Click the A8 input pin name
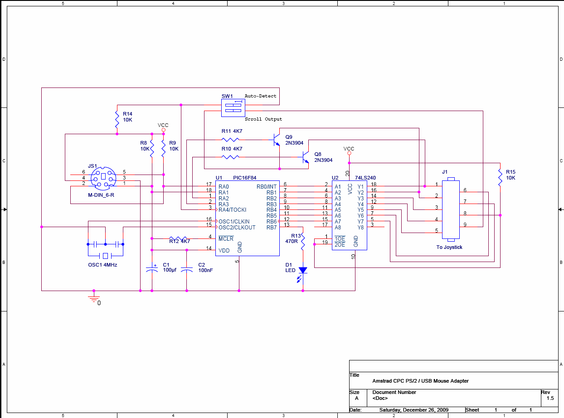The height and width of the screenshot is (418, 564). tap(338, 228)
